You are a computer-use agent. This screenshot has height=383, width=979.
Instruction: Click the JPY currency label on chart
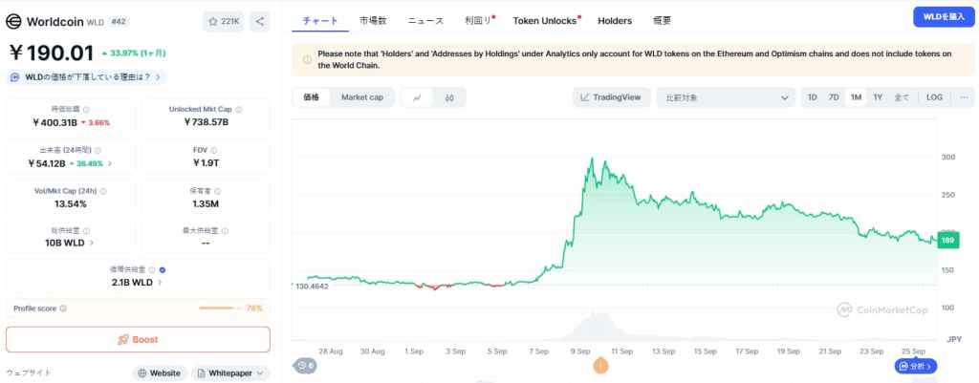954,339
